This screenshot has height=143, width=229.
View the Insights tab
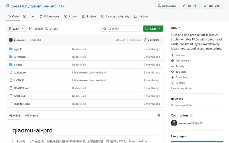tap(141, 17)
